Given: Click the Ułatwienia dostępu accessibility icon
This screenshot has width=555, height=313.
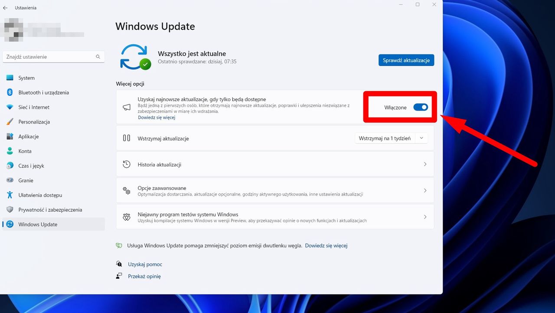Looking at the screenshot, I should pyautogui.click(x=10, y=195).
